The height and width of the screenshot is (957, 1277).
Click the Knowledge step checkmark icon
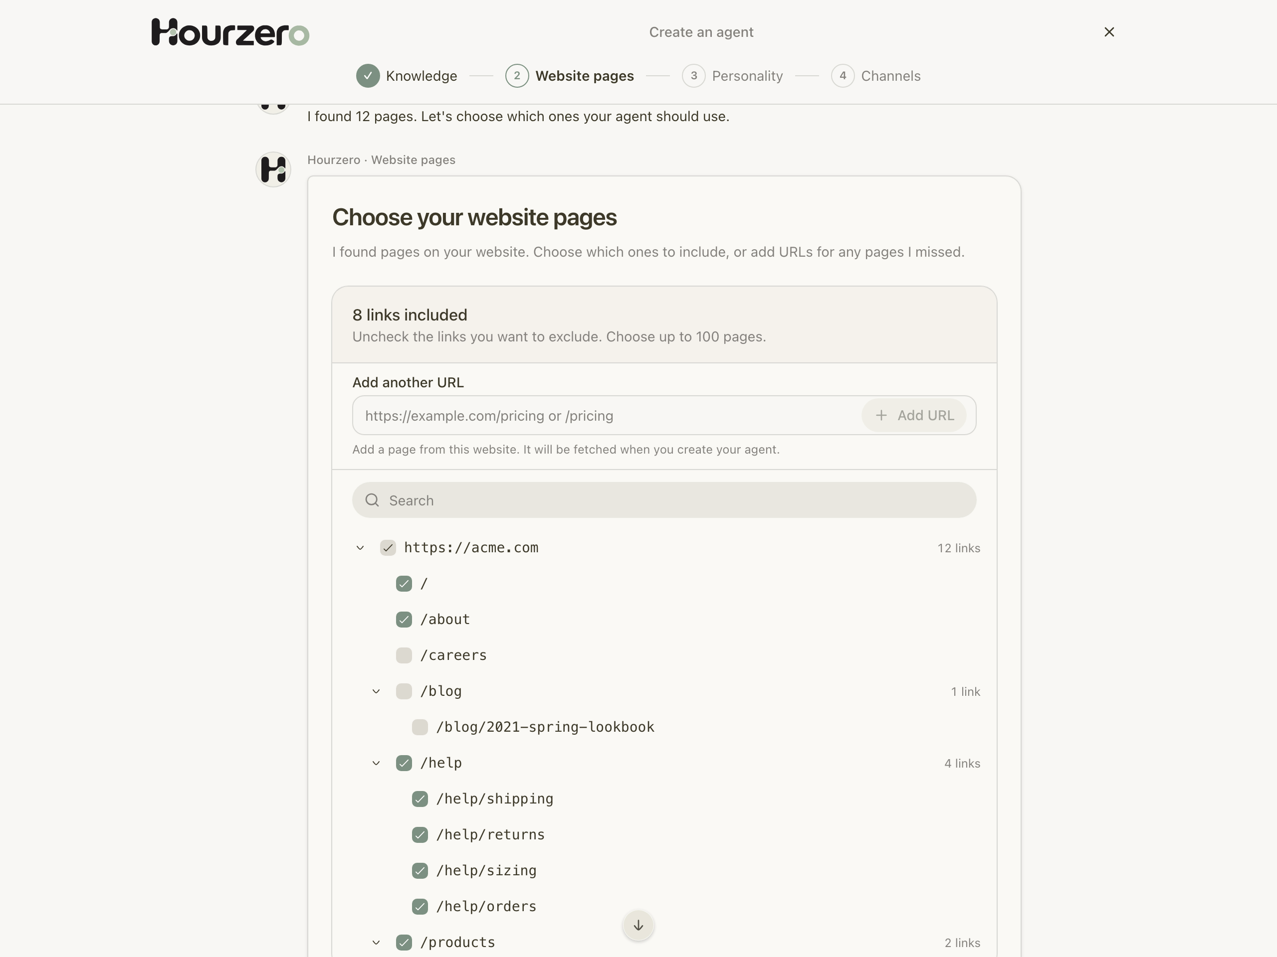click(x=368, y=76)
